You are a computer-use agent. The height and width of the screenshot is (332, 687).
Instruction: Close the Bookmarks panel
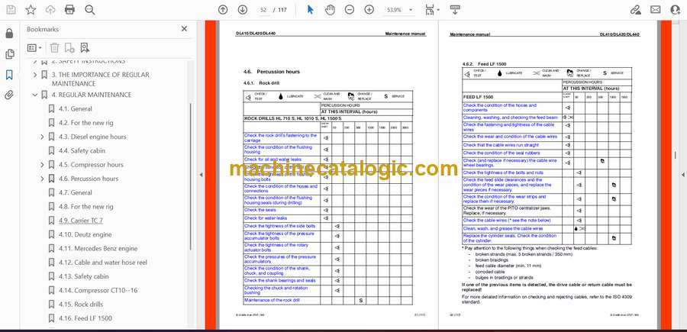click(x=184, y=29)
